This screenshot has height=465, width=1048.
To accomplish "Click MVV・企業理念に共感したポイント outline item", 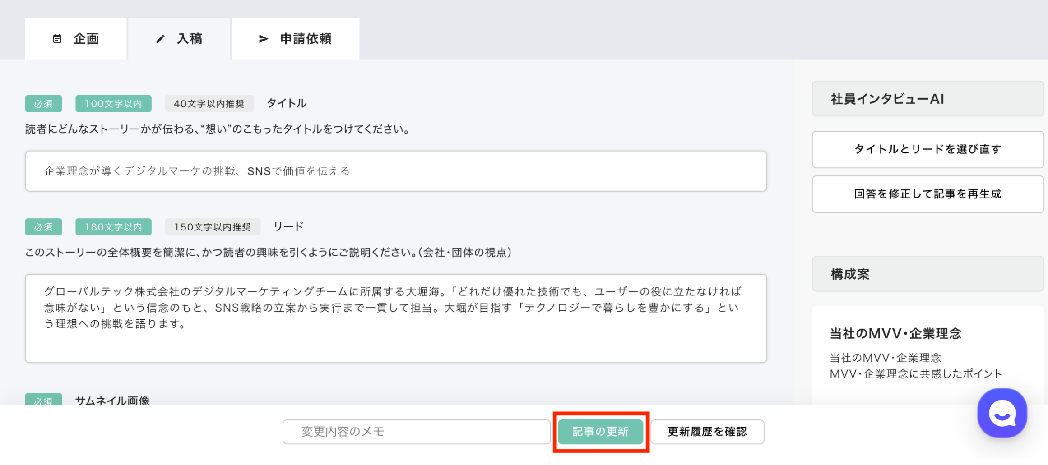I will 916,374.
